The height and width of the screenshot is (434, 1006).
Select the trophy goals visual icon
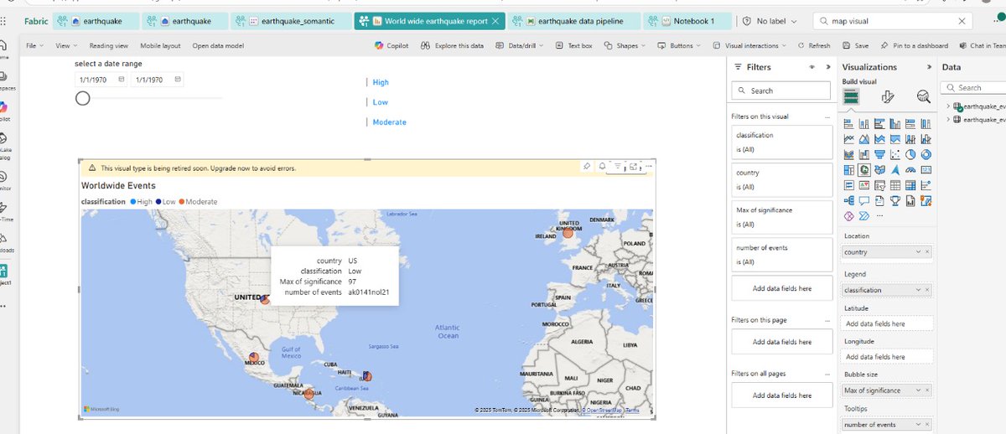tap(895, 200)
